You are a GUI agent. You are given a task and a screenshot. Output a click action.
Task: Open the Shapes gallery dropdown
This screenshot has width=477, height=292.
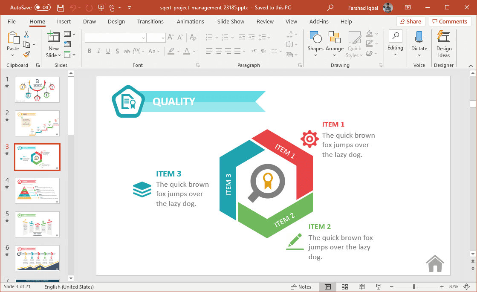pos(315,44)
